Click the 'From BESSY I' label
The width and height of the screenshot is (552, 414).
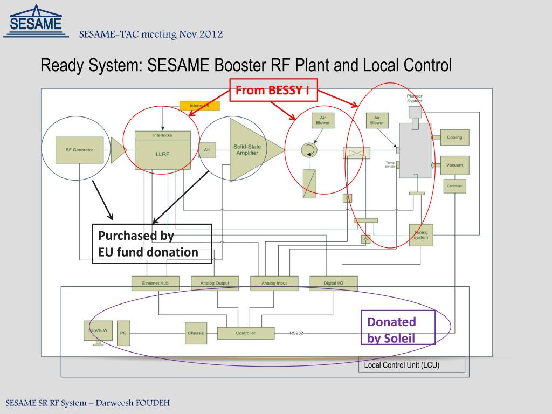tap(273, 90)
